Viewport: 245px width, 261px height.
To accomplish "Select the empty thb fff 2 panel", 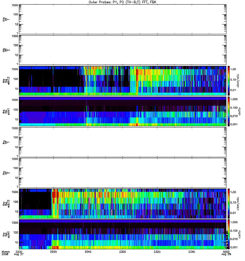I will pyautogui.click(x=122, y=50).
